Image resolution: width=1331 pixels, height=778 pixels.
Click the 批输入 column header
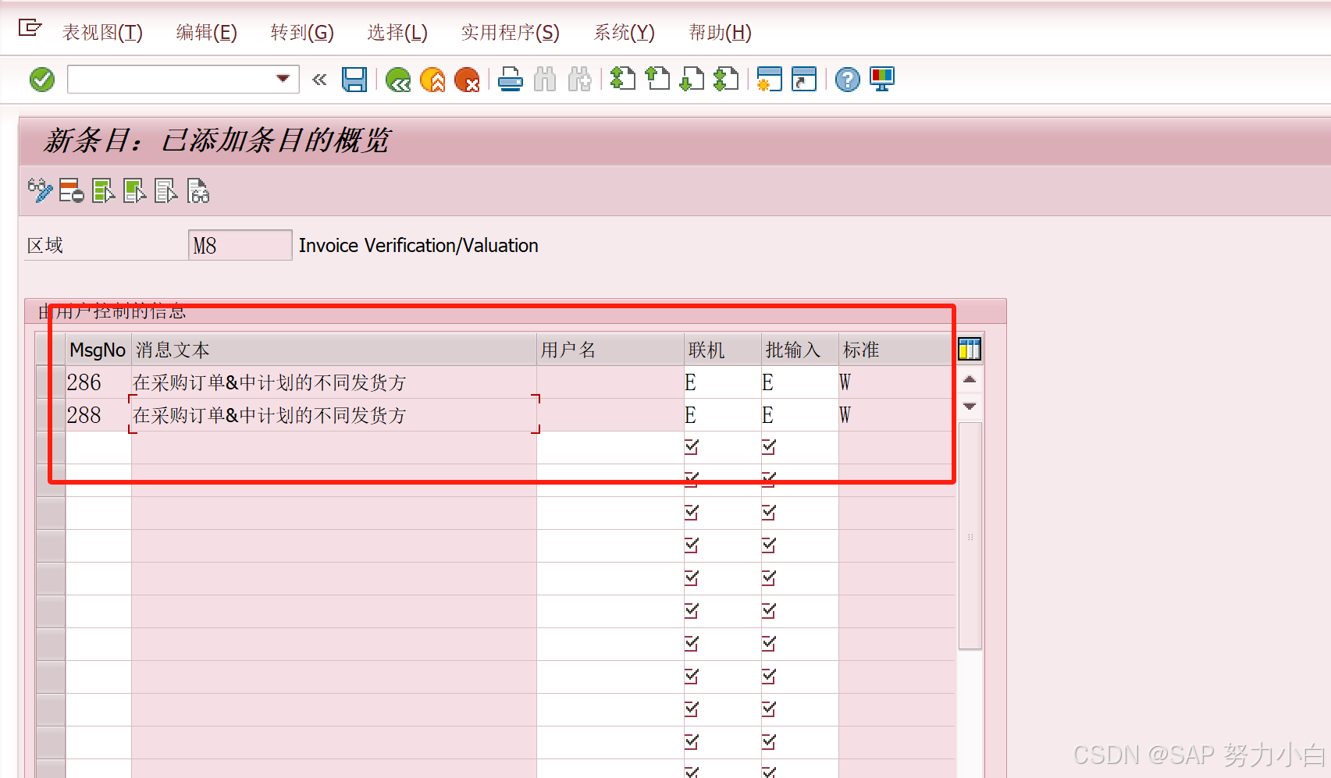pyautogui.click(x=800, y=350)
